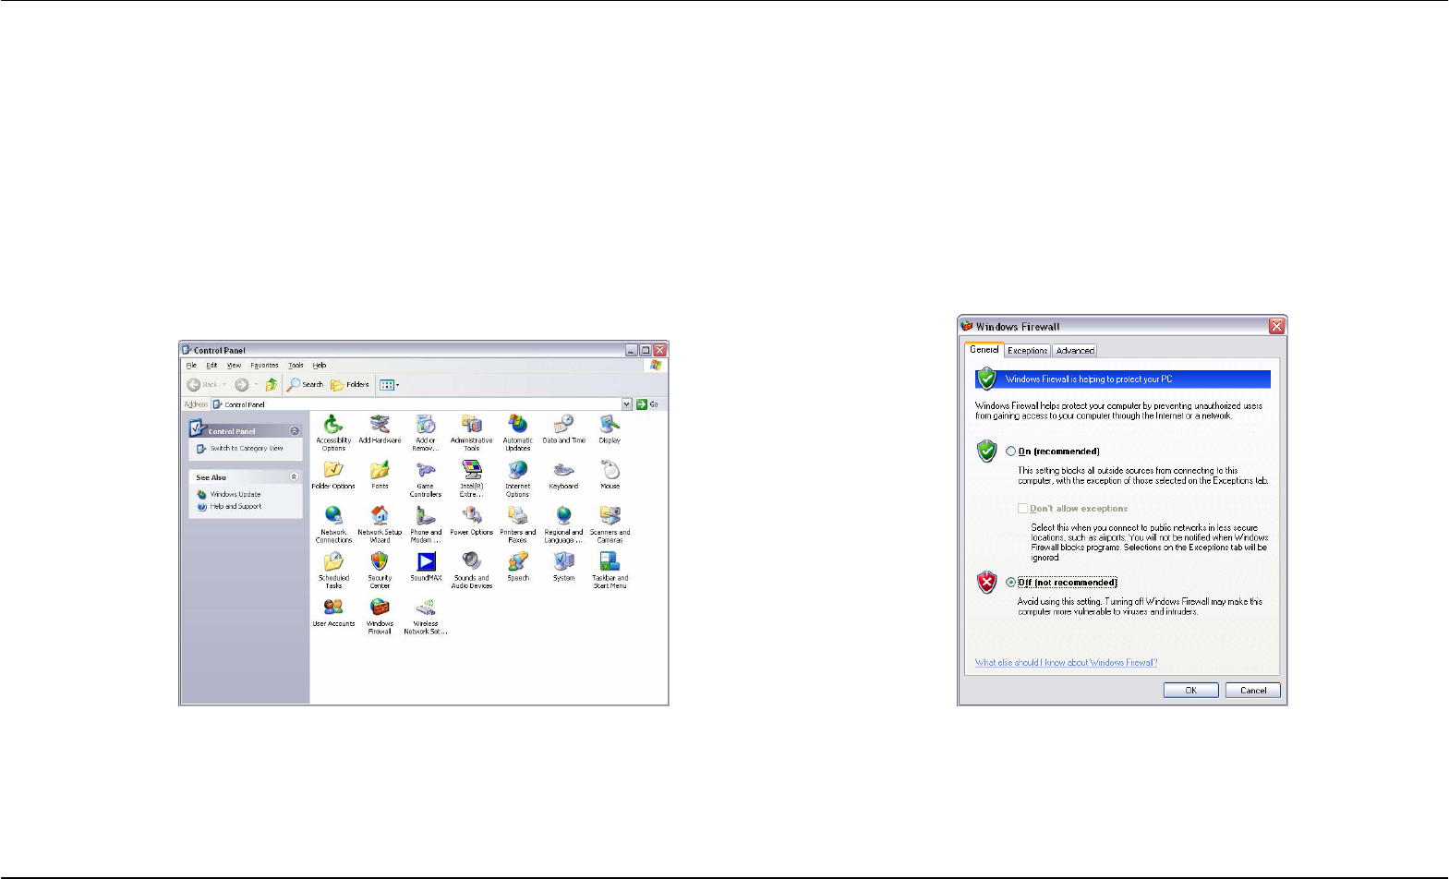Screen dimensions: 1449x879
Task: Open the Windows Firewall icon in Control Panel
Action: [380, 608]
